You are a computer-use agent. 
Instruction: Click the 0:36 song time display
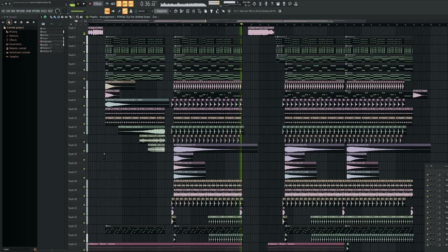click(148, 4)
